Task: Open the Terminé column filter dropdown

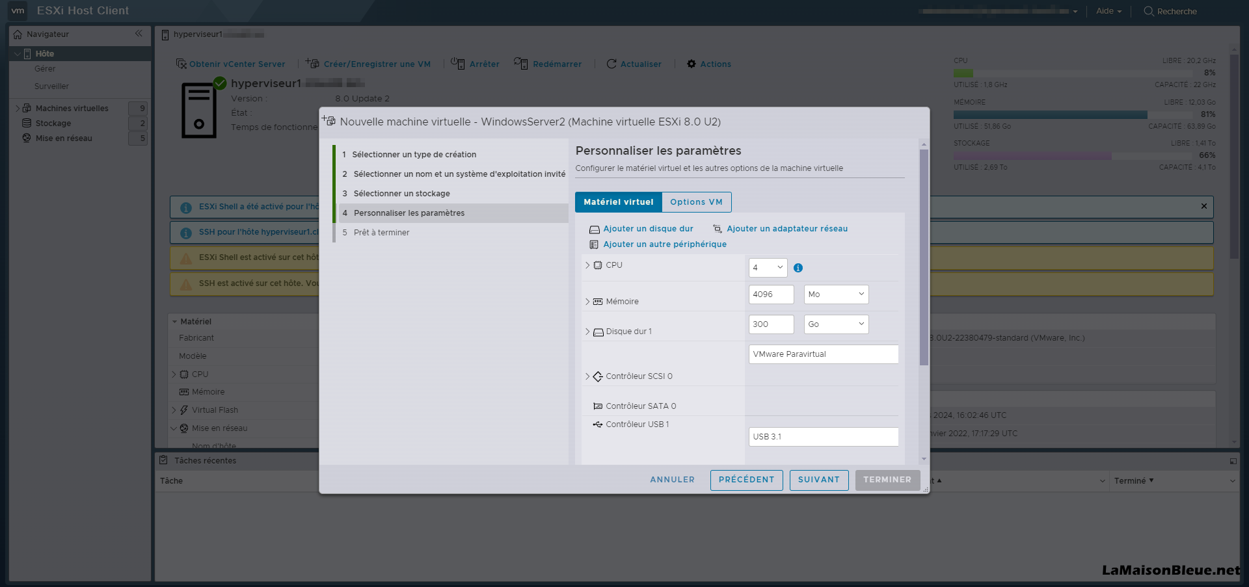Action: coord(1232,481)
